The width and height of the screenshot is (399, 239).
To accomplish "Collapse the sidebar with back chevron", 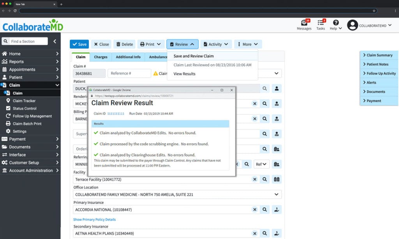I will click(55, 41).
